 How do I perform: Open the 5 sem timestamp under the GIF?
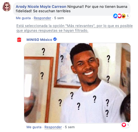pyautogui.click(x=70, y=127)
